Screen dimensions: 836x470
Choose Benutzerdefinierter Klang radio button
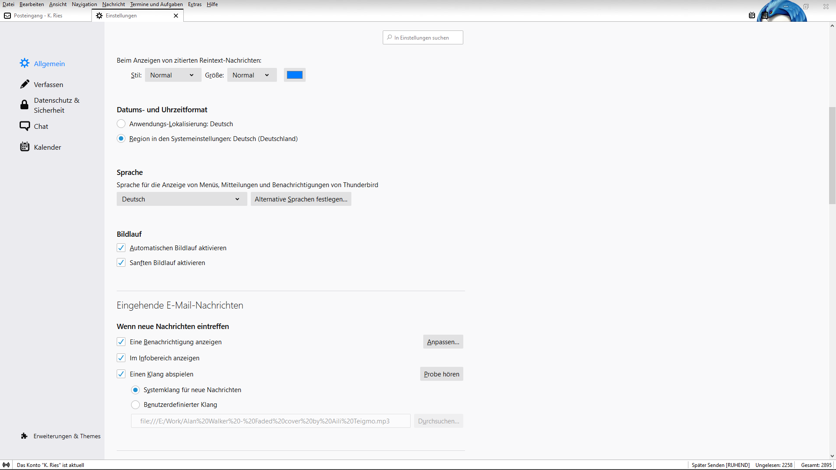[135, 405]
